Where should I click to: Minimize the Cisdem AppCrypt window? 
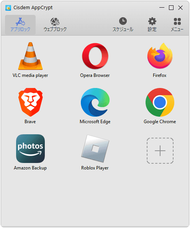[x=162, y=8]
